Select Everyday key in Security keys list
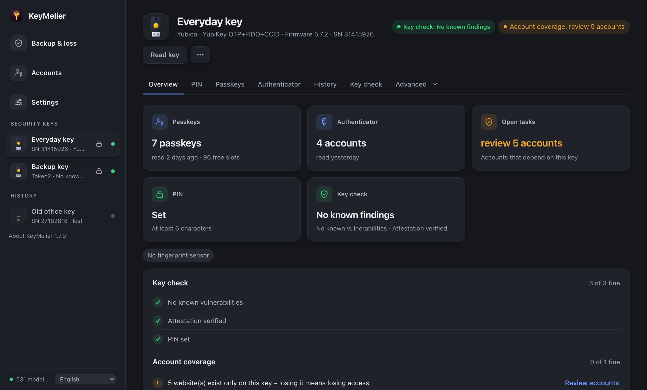647x390 pixels. (62, 144)
